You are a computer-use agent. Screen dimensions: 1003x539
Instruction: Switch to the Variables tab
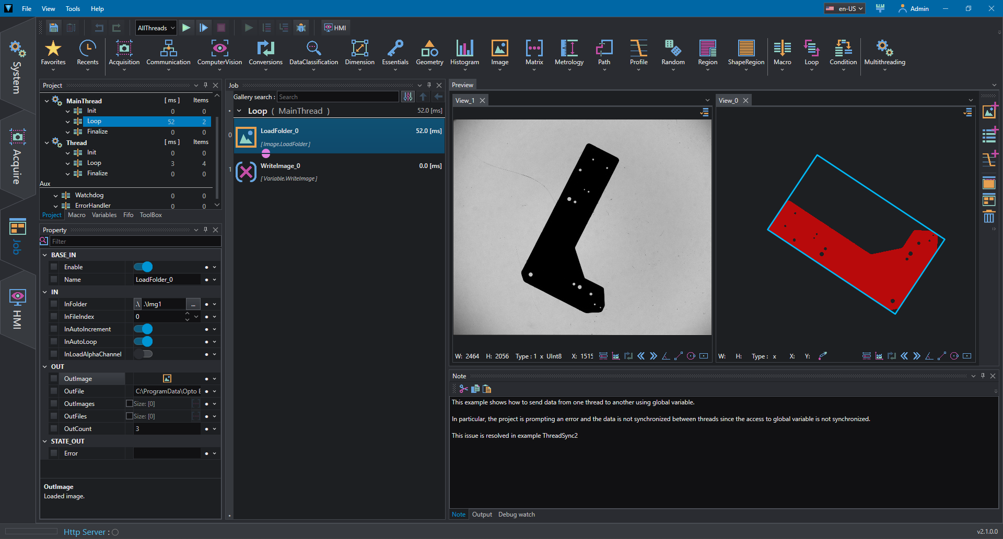coord(104,215)
